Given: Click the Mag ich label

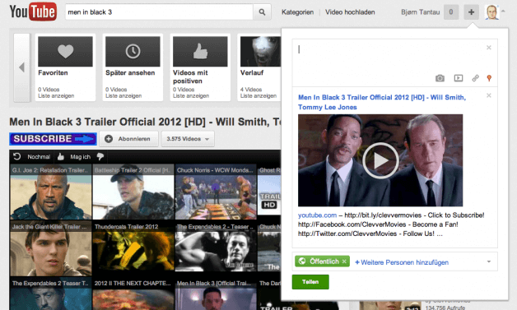Looking at the screenshot, I should tap(80, 157).
